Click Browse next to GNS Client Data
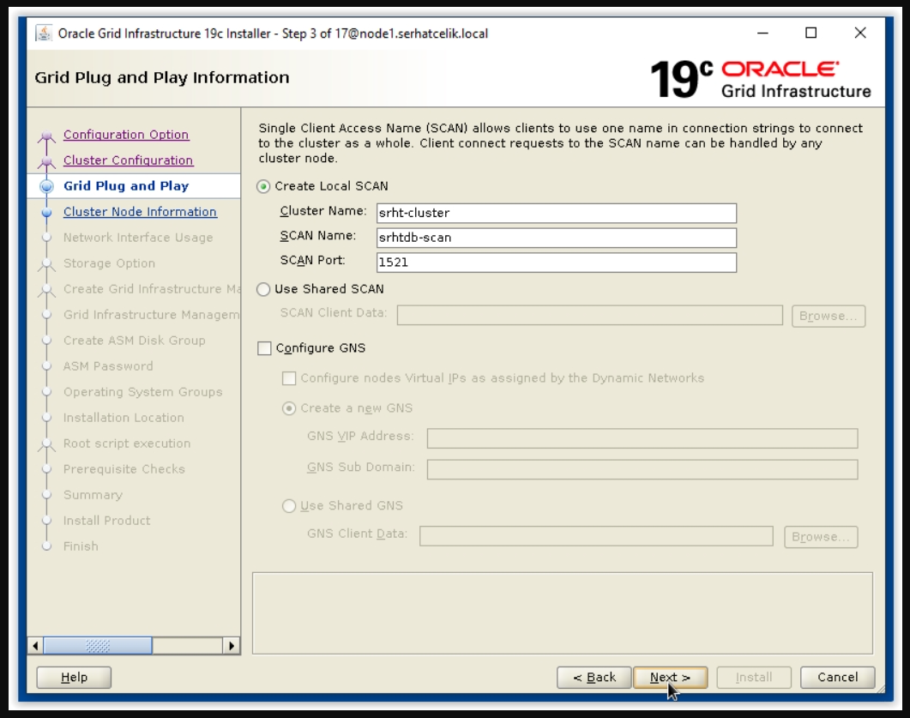Image resolution: width=910 pixels, height=718 pixels. pos(821,537)
